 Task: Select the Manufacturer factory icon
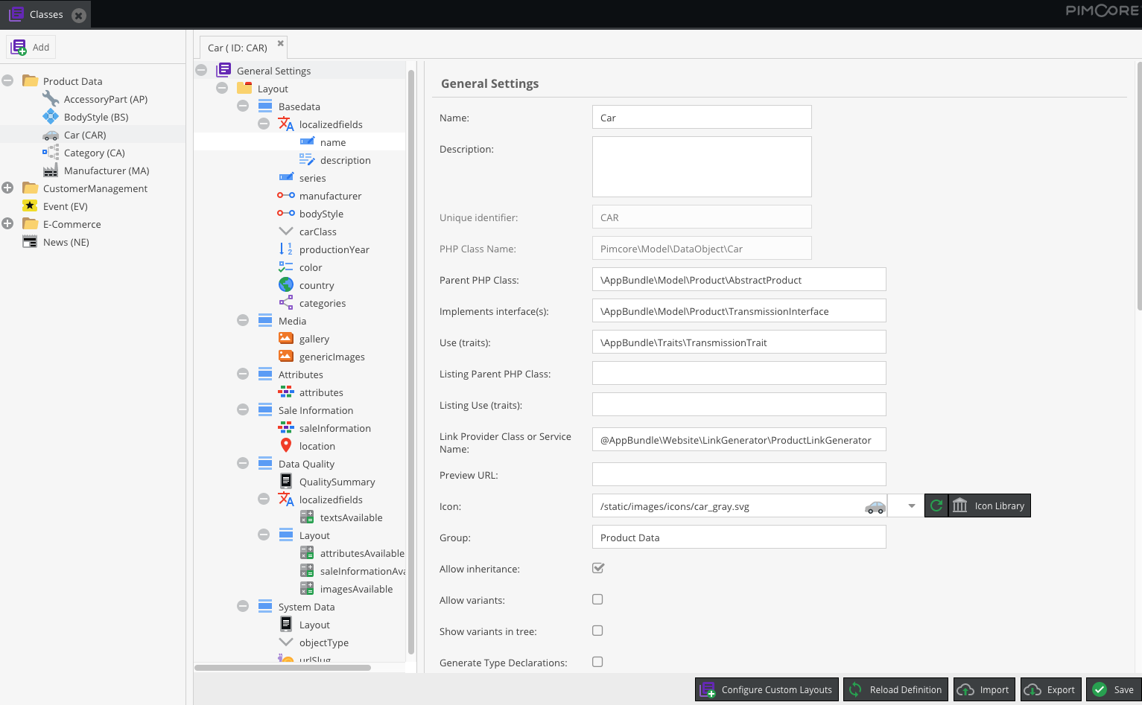[x=51, y=170]
